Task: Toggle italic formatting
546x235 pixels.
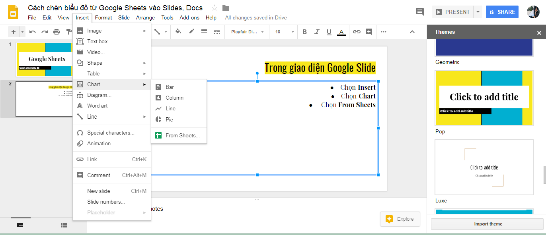Action: click(x=317, y=32)
